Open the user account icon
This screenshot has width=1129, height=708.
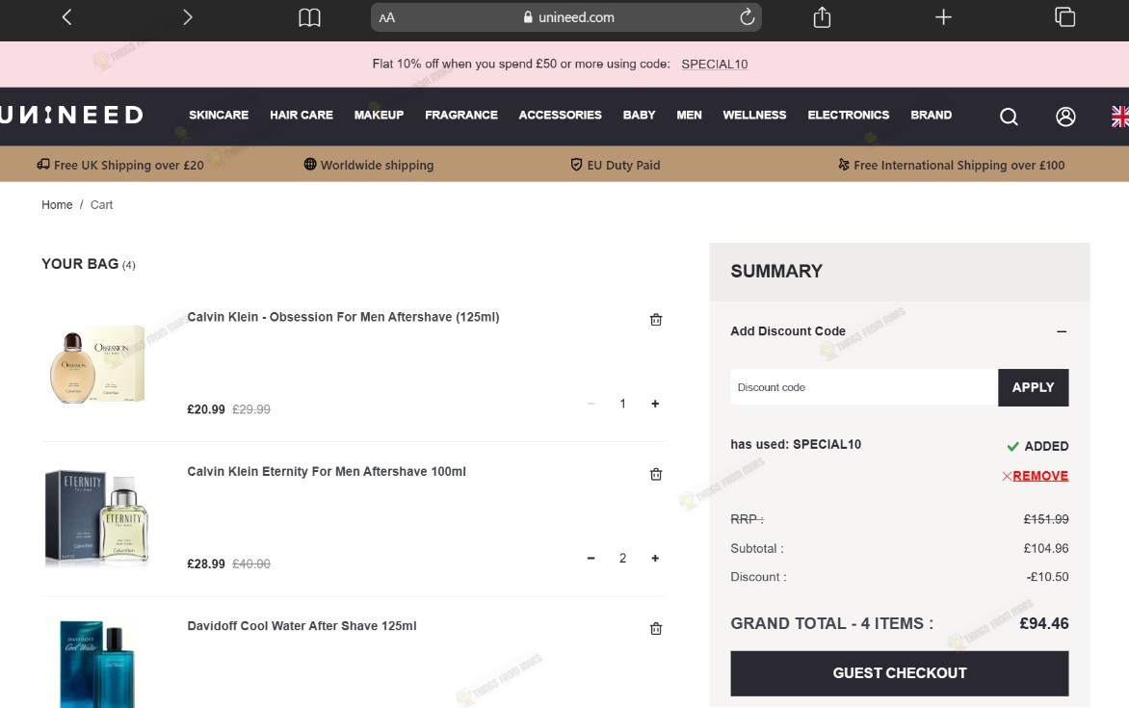pos(1065,117)
